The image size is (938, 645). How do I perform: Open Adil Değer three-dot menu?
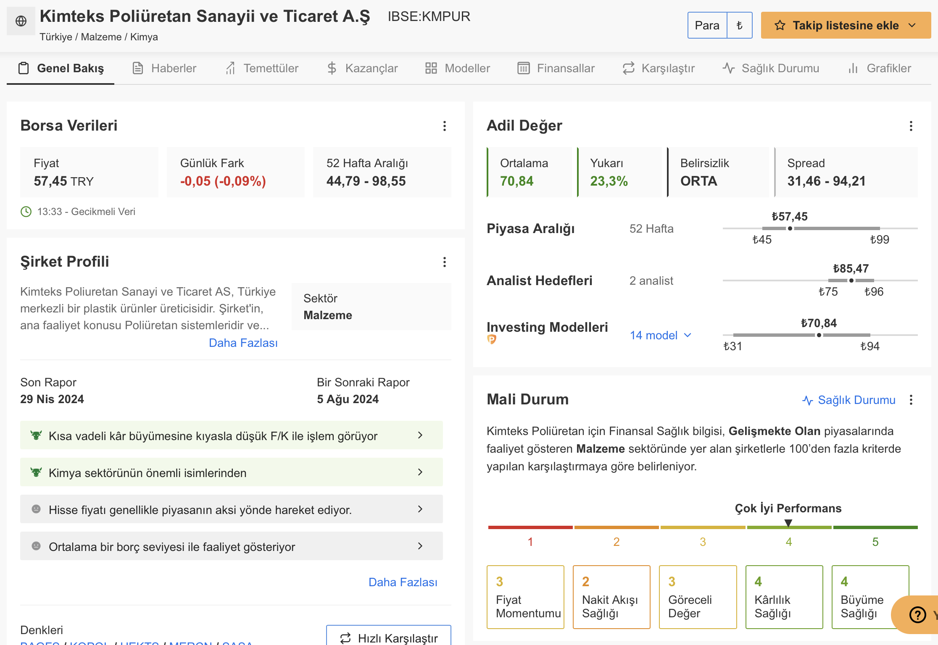click(911, 126)
